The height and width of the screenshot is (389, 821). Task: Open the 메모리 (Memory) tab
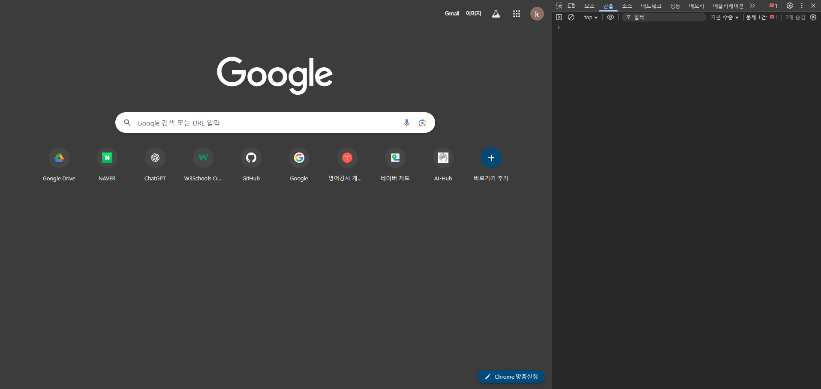click(697, 6)
